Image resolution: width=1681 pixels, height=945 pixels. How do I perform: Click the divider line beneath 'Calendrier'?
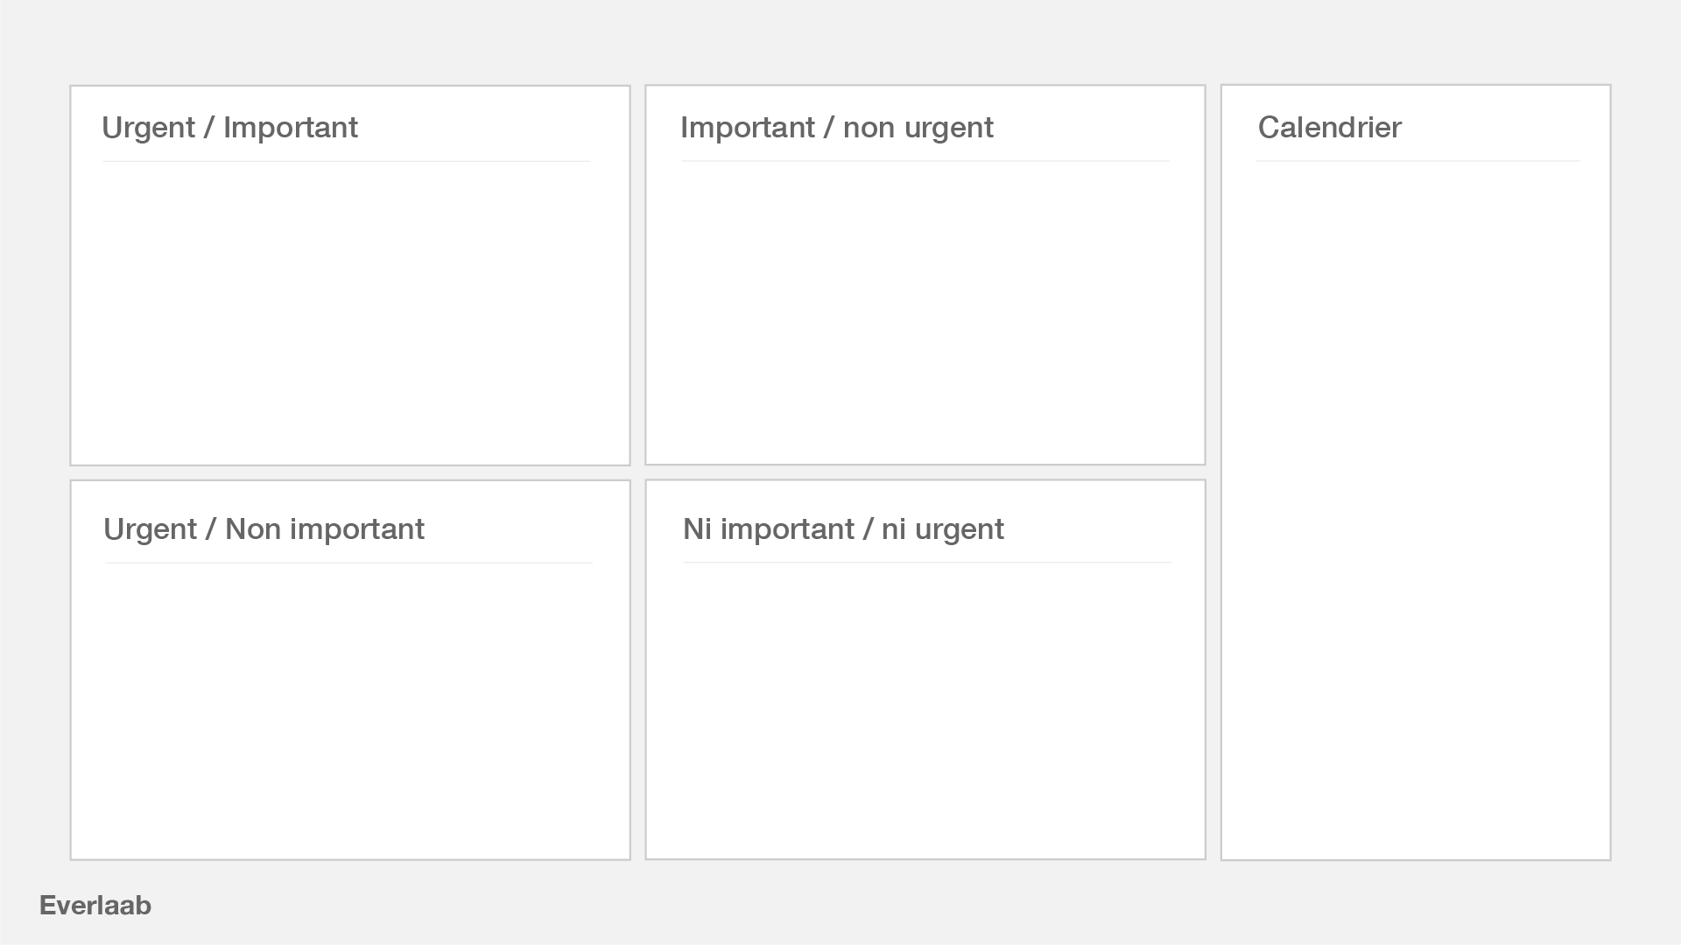pyautogui.click(x=1417, y=161)
